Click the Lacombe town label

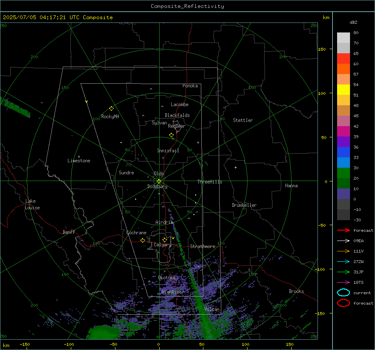pyautogui.click(x=180, y=104)
